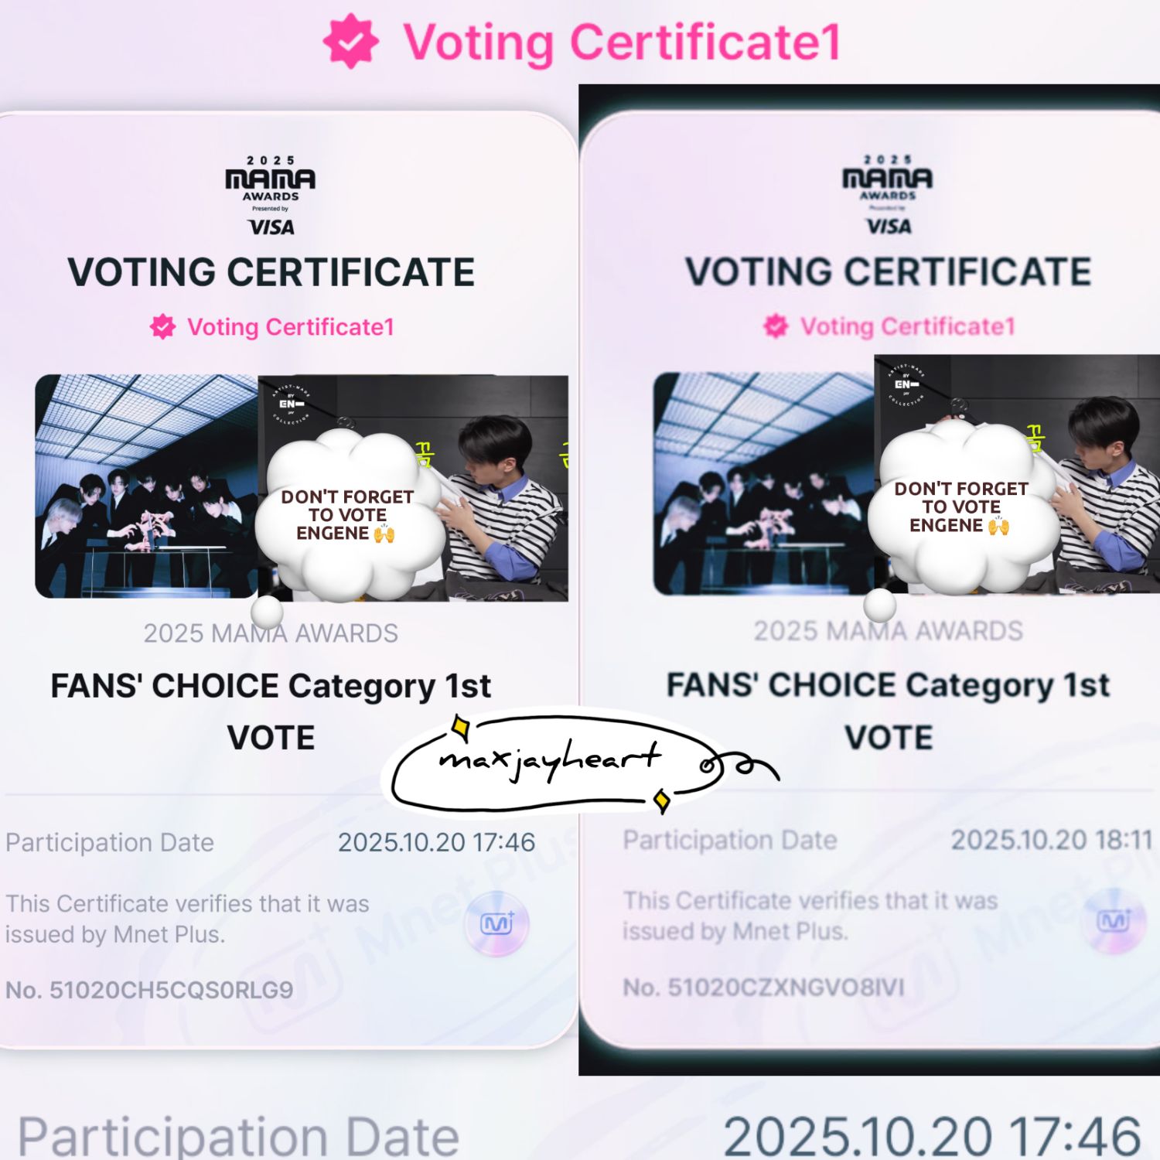Click the Mnet Plus holographic seal on the left certificate
This screenshot has height=1160, width=1160.
(x=496, y=923)
